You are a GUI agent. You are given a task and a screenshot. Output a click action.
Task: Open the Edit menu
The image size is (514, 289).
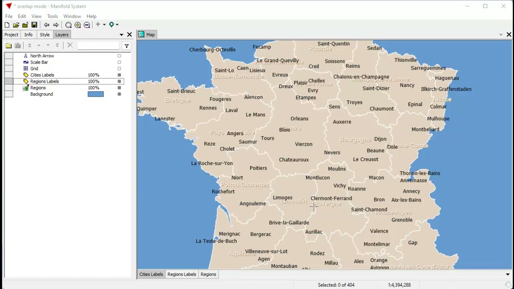click(22, 16)
